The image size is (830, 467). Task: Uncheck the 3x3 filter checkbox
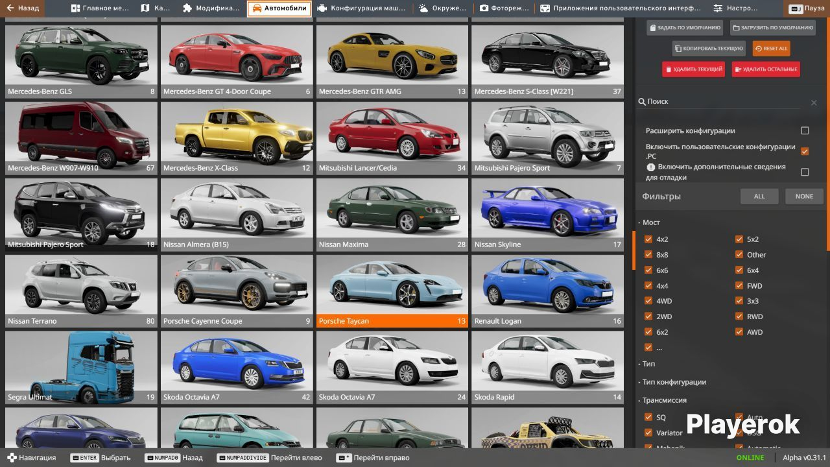click(739, 301)
